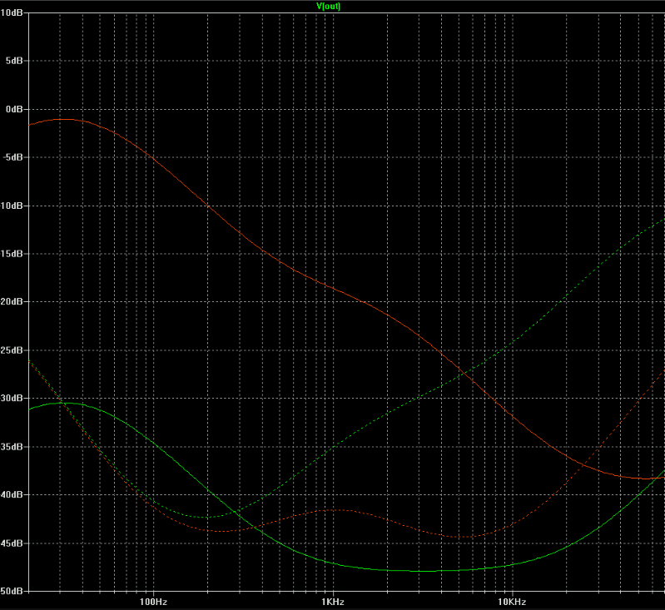Select the -25dB axis label
This screenshot has width=665, height=610.
12,350
